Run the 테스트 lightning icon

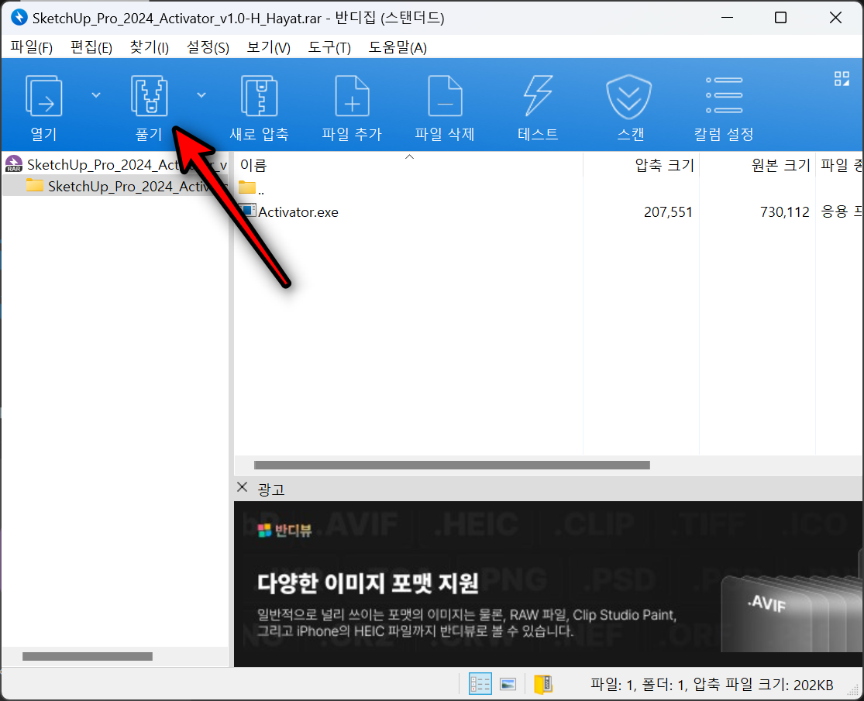point(538,96)
